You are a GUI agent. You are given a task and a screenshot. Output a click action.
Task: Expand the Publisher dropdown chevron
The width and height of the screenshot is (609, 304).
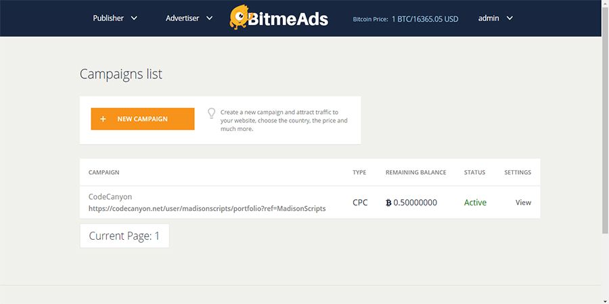(134, 18)
